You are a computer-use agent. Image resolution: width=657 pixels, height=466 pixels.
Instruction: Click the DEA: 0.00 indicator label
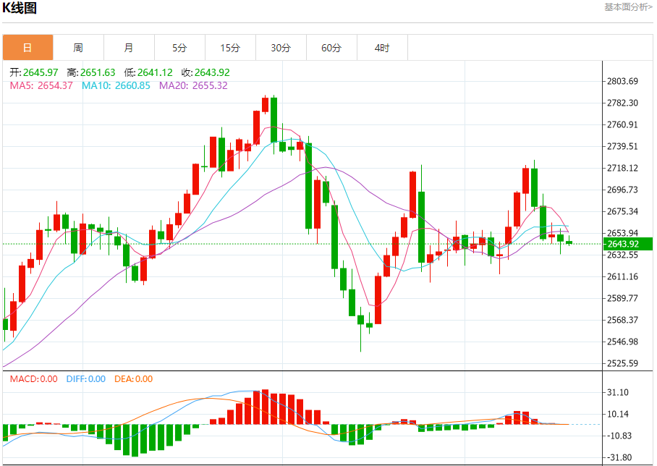click(x=134, y=379)
